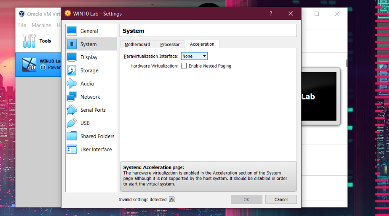Click the VM preview thumbnail in Manager window

320,96
